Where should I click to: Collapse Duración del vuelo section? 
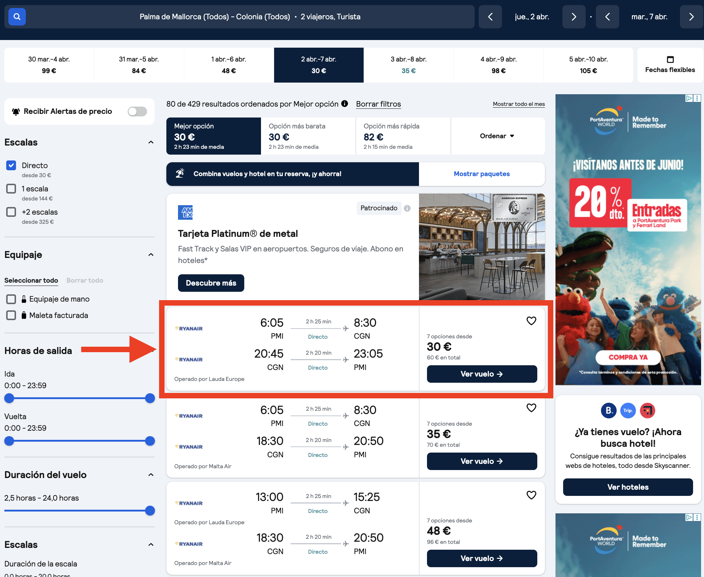(x=151, y=475)
